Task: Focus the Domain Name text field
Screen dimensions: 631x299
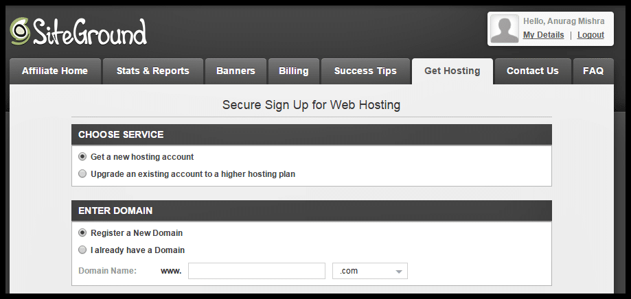Action: coord(257,271)
